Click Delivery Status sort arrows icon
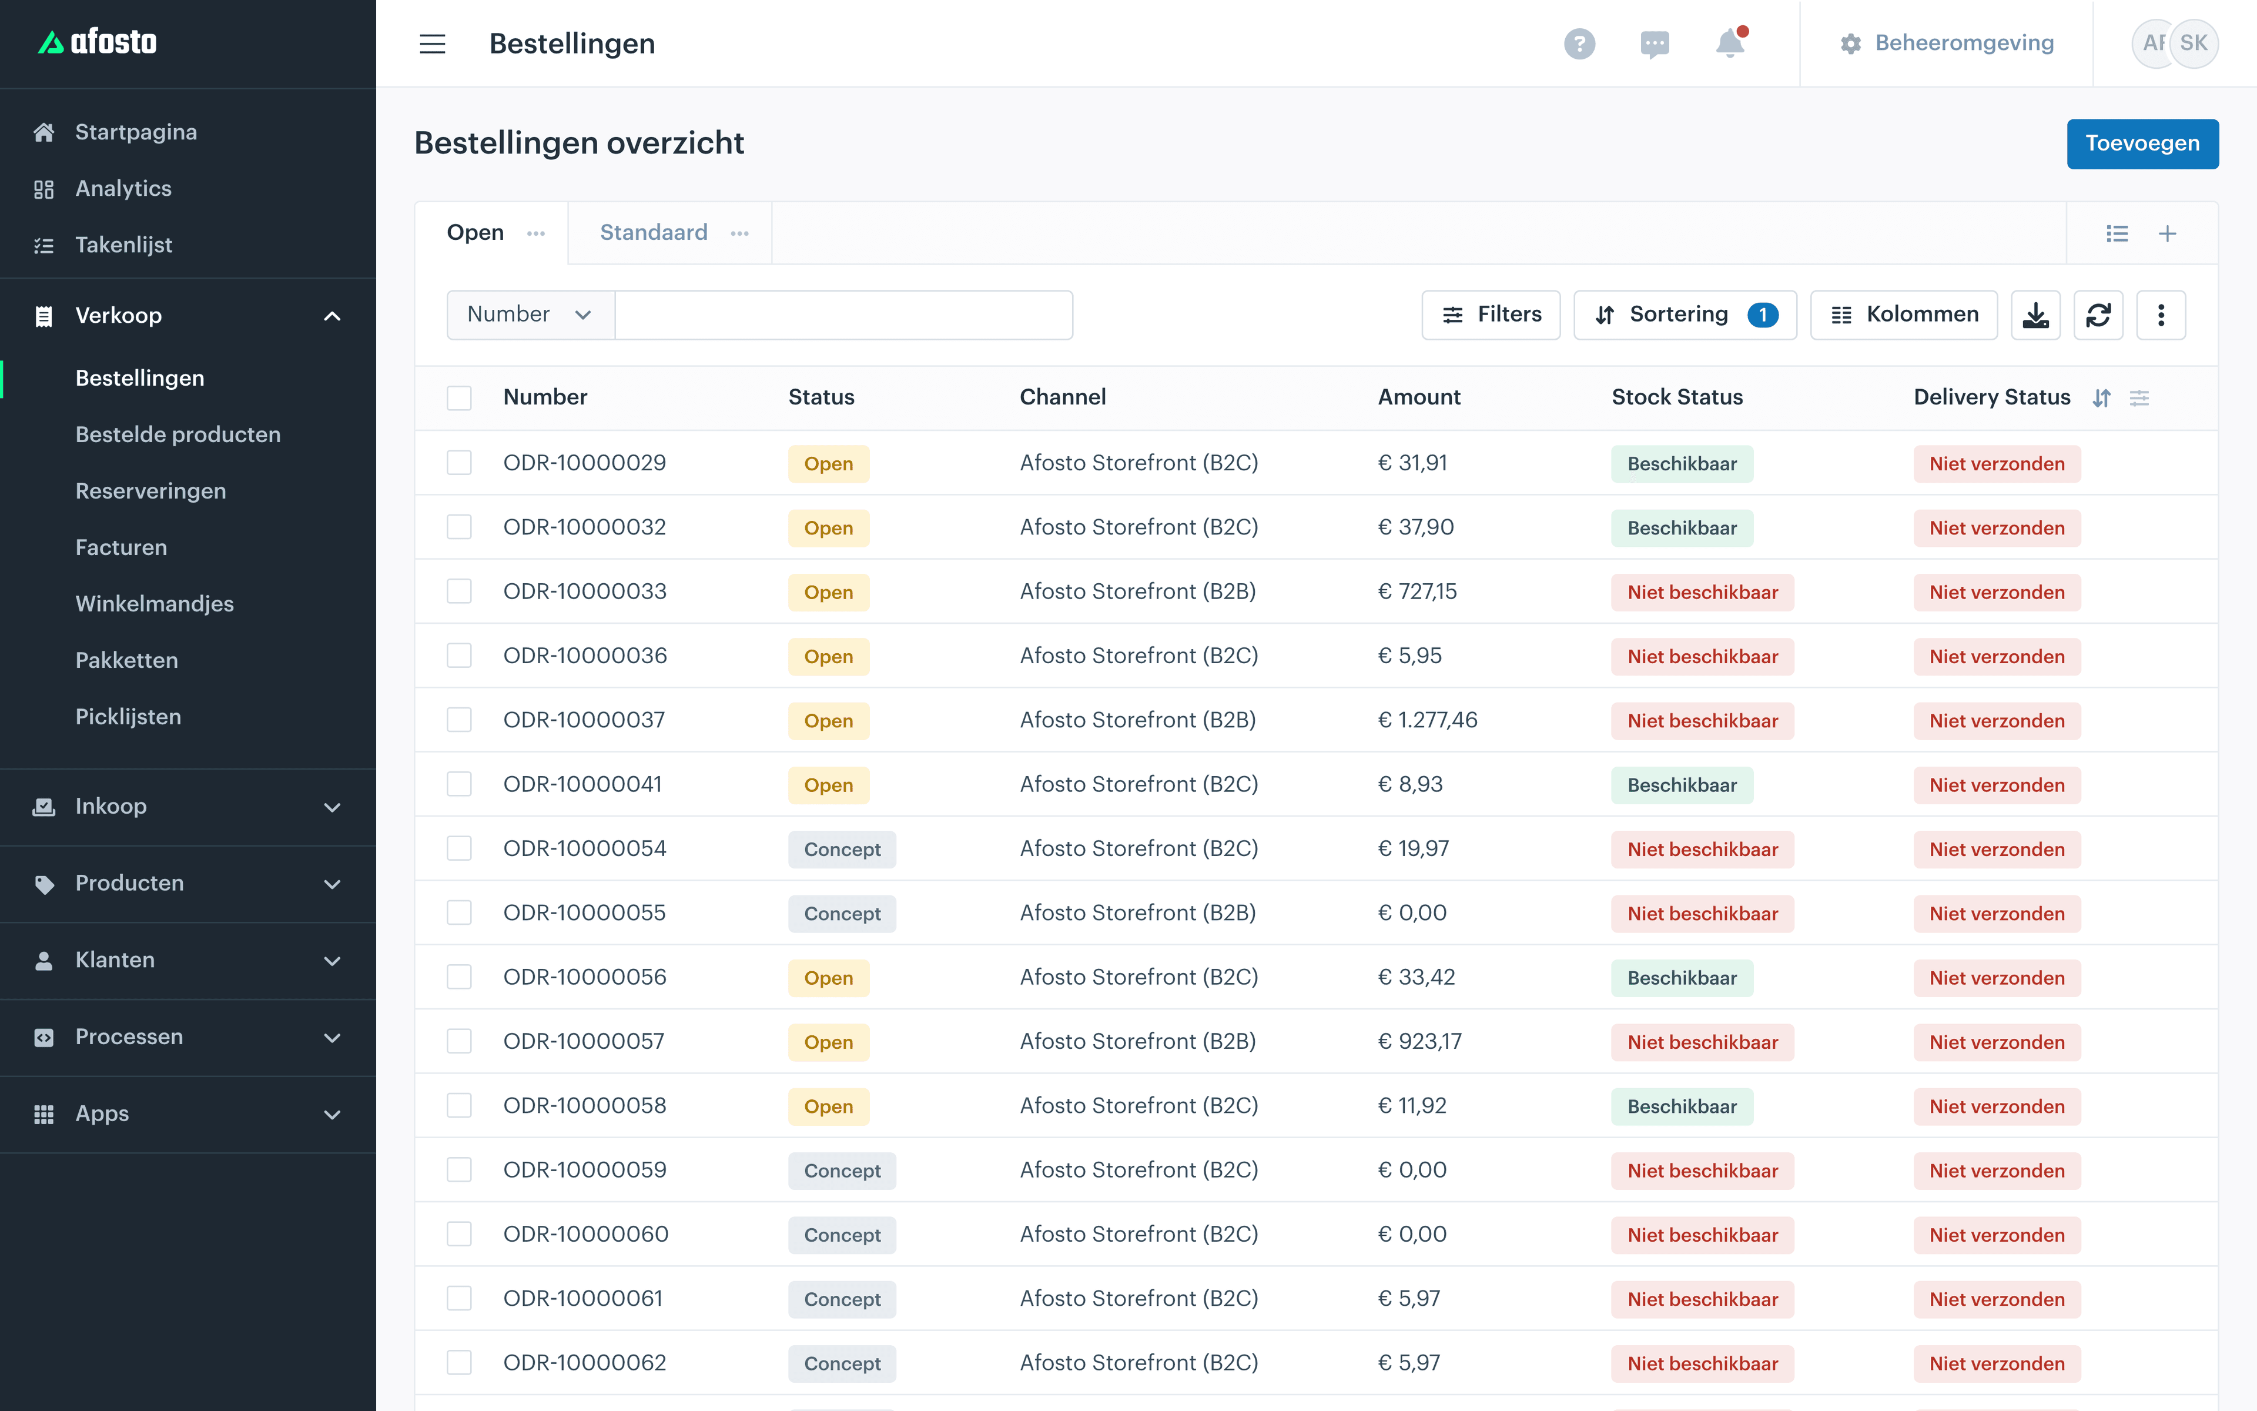Image resolution: width=2257 pixels, height=1411 pixels. 2101,399
